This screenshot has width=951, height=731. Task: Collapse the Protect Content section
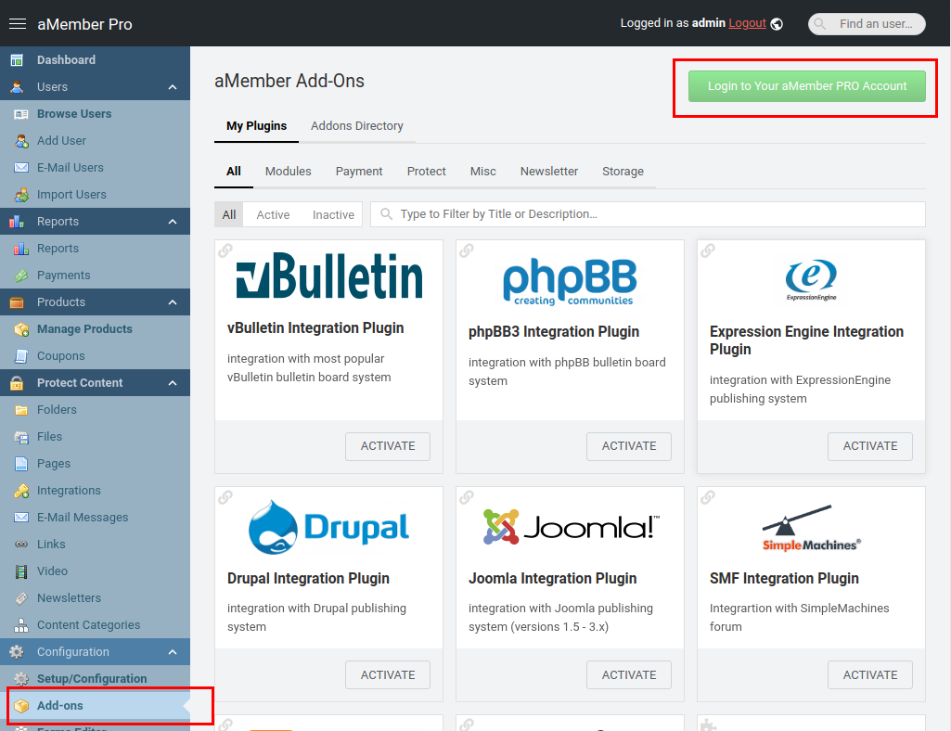coord(173,383)
